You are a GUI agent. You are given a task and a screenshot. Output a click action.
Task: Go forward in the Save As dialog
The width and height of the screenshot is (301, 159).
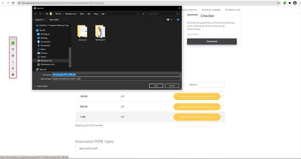[40, 14]
